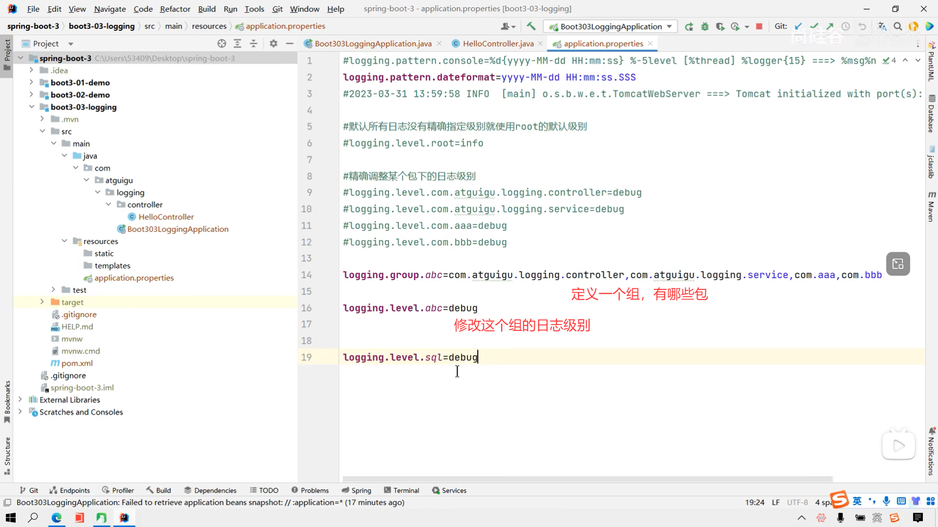Rerun Boot303LoggingApplication with the rerun icon
This screenshot has height=527, width=938.
pyautogui.click(x=689, y=26)
